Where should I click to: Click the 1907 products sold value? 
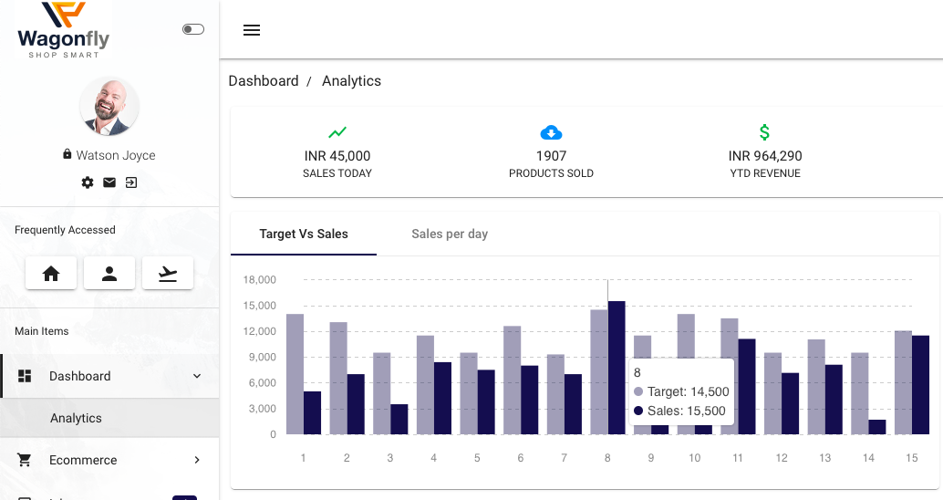(x=552, y=156)
